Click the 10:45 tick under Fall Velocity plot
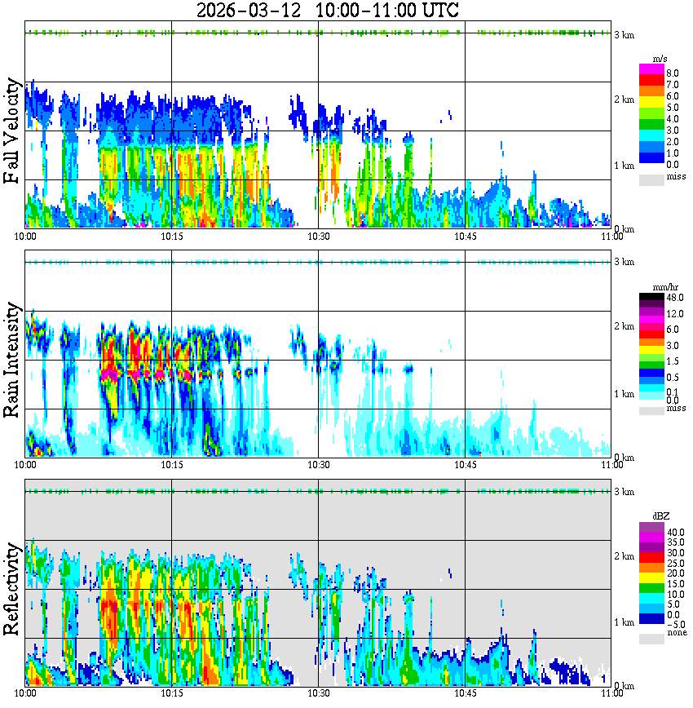Screen dimensions: 693x708 click(465, 237)
